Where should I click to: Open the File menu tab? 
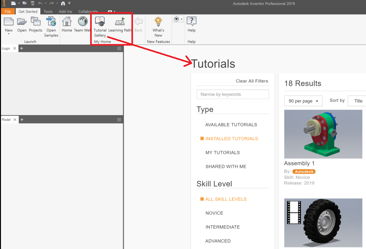(x=8, y=11)
